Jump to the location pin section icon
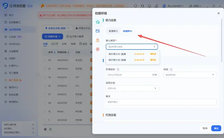Image resolution: width=224 pixels, height=138 pixels. pos(98,40)
